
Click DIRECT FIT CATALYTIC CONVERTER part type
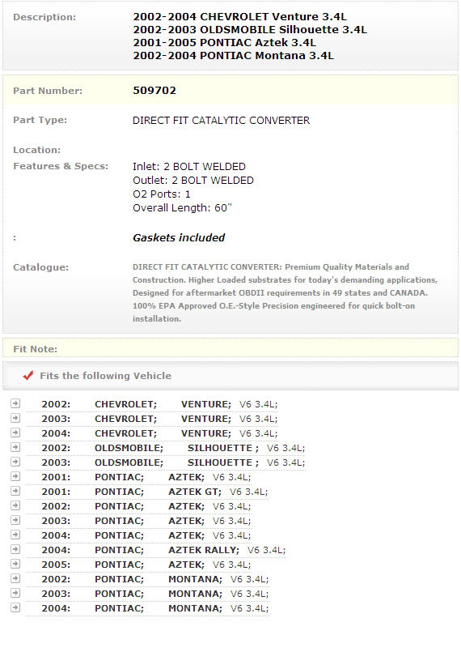222,121
